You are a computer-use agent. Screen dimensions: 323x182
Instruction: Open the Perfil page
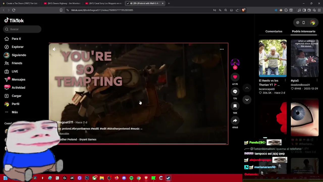point(15,104)
